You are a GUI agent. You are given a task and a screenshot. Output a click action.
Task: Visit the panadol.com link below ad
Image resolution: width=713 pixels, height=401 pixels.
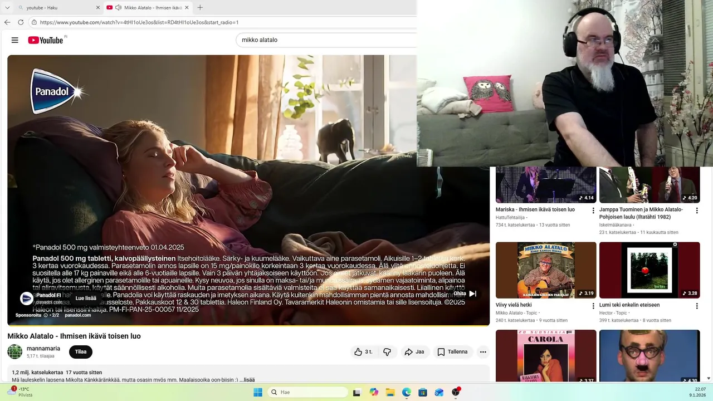coord(77,315)
